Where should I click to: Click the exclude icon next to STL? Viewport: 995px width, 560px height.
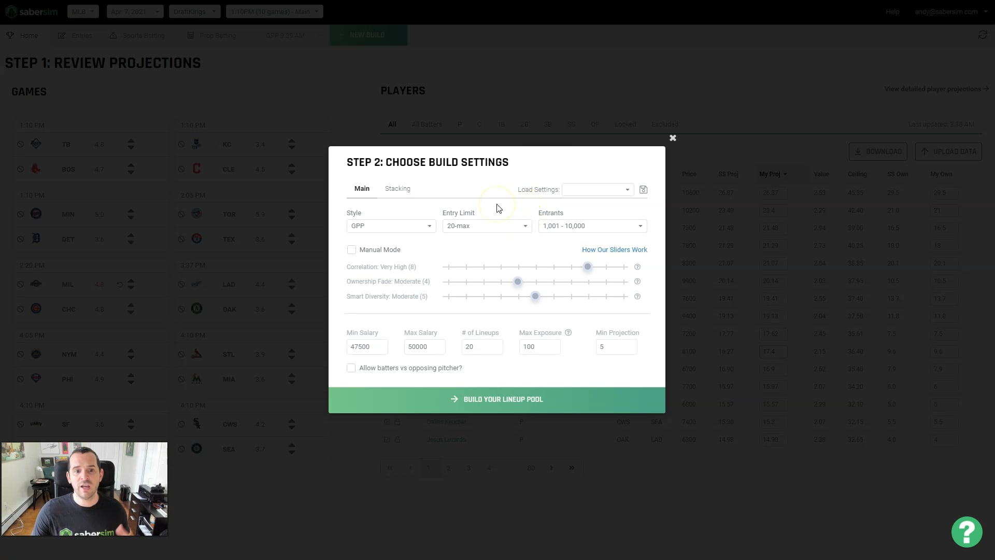pyautogui.click(x=181, y=354)
